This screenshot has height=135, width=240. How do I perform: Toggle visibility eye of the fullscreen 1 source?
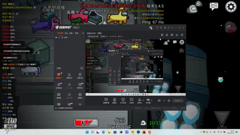pyautogui.click(x=56, y=37)
